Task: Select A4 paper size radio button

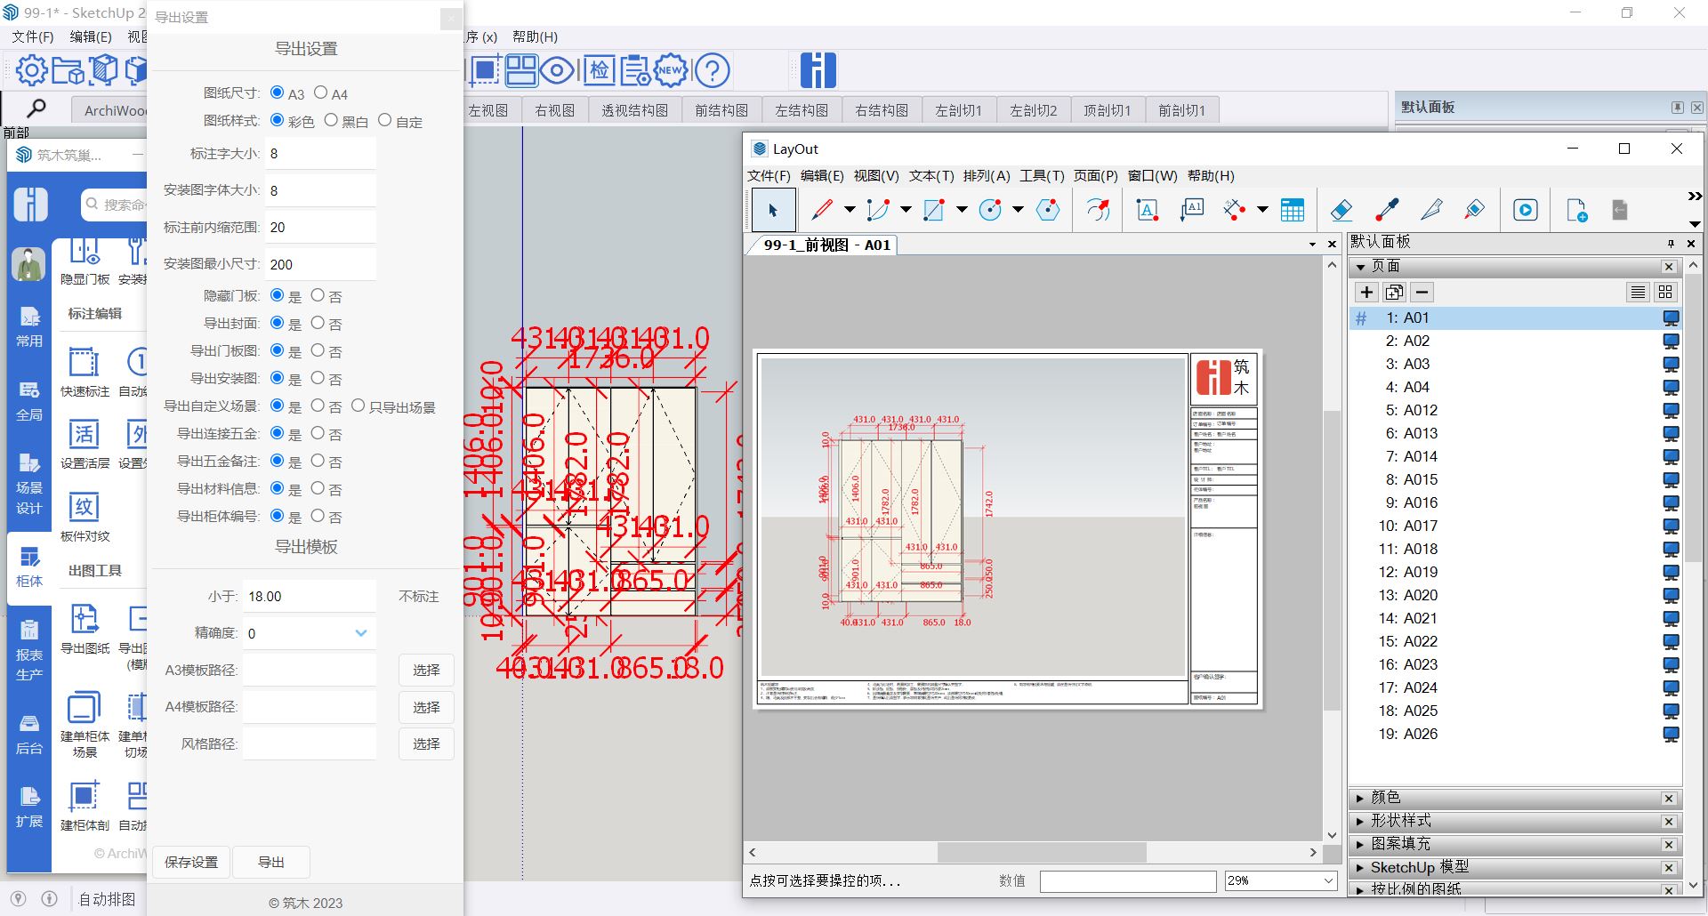Action: click(321, 92)
